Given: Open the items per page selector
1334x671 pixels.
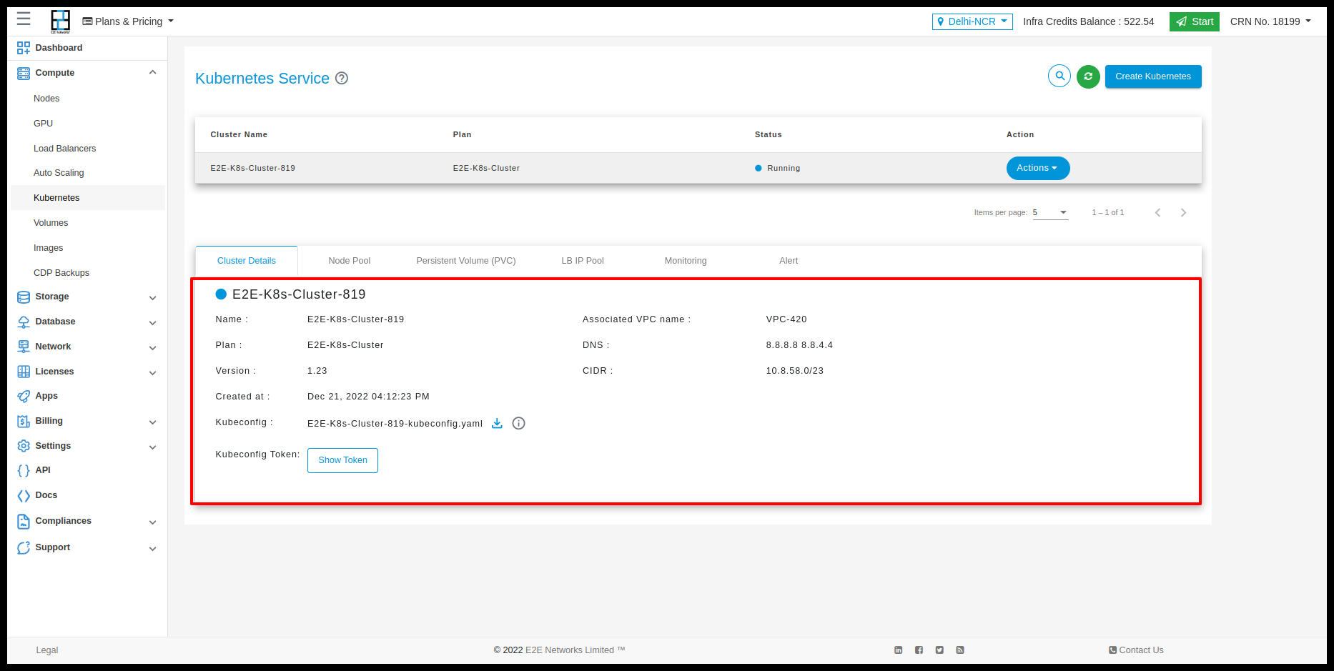Looking at the screenshot, I should pyautogui.click(x=1050, y=212).
